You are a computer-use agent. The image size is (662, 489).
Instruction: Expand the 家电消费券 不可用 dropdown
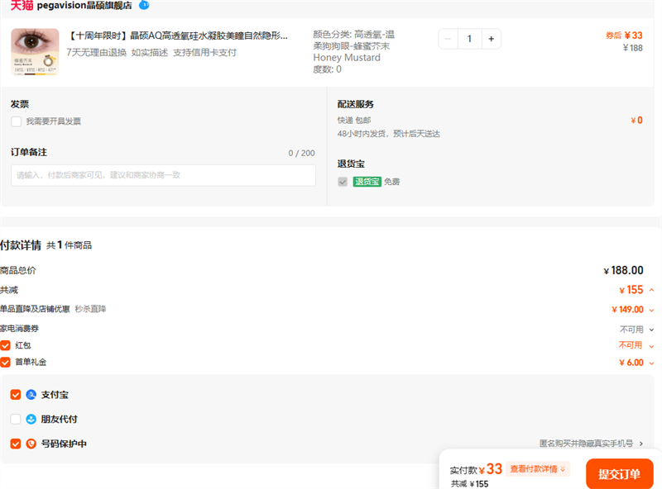point(651,329)
